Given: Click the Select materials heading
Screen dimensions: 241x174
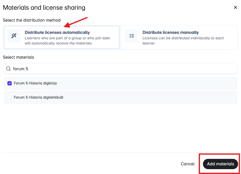Looking at the screenshot, I should (18, 57).
